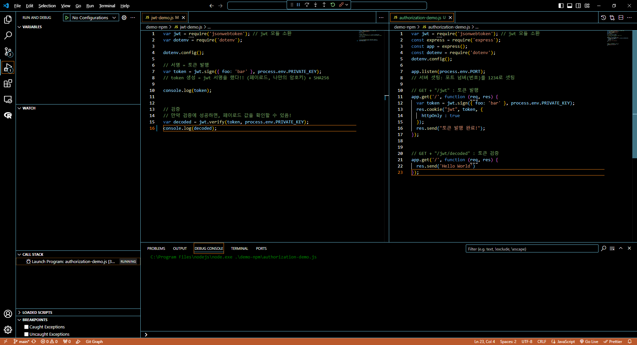Open file timeline history icon in right editor
The image size is (637, 345).
[x=603, y=18]
